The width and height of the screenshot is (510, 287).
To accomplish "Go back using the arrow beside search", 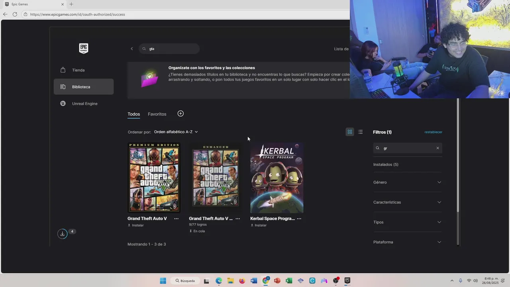I will pos(132,49).
